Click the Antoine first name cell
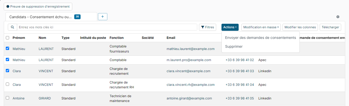 pos(18,98)
